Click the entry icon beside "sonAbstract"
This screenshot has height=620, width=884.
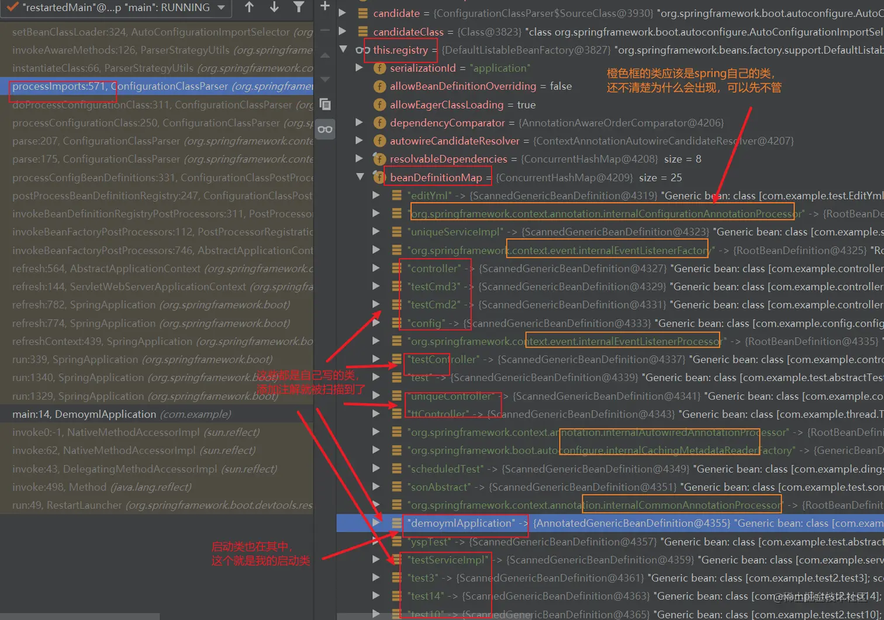[x=397, y=487]
